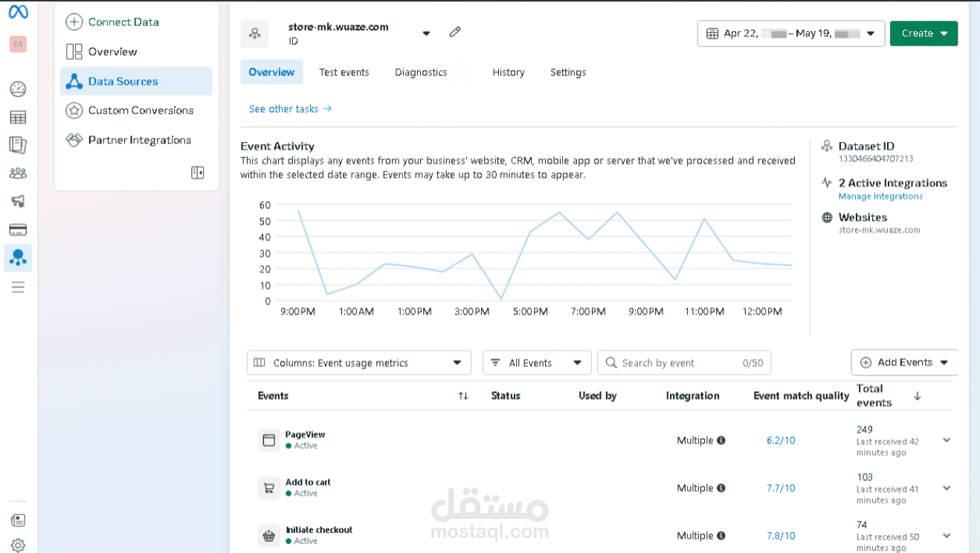The height and width of the screenshot is (553, 980).
Task: Collapse the navigation panel with panel icon
Action: click(197, 172)
